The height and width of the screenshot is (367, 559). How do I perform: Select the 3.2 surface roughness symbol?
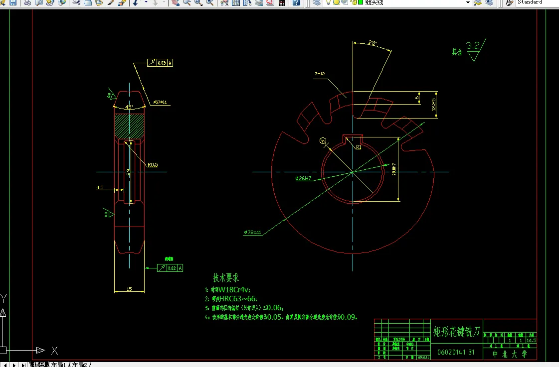point(476,50)
